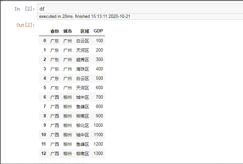Screen dimensions: 243x164
Task: Click GDP value 100
Action: (99, 41)
